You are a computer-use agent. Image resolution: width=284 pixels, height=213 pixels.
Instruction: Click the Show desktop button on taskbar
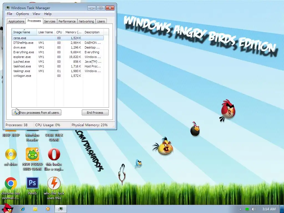click(x=282, y=209)
